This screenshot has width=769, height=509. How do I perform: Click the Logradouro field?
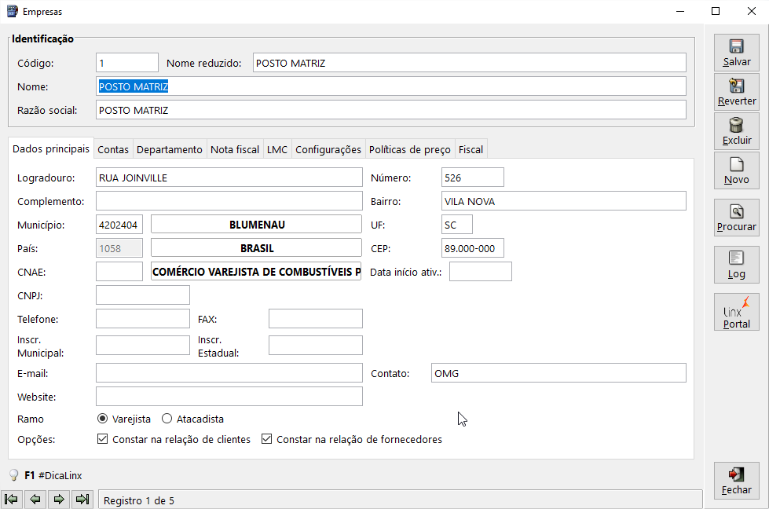click(x=229, y=178)
